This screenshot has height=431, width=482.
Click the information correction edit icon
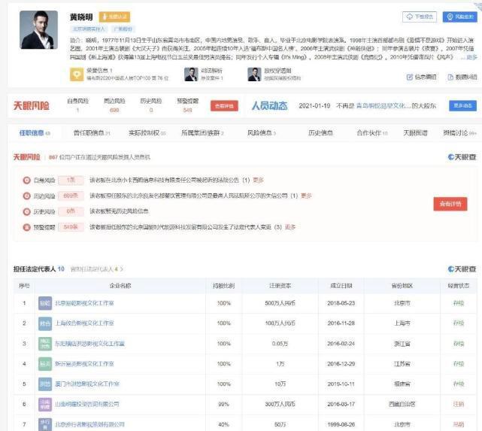click(x=410, y=77)
